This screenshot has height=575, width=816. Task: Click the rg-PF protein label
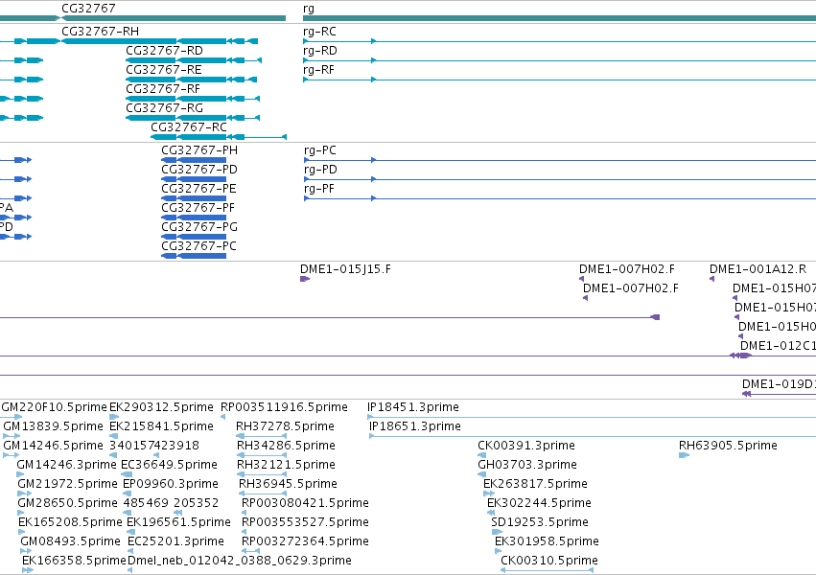click(x=319, y=189)
